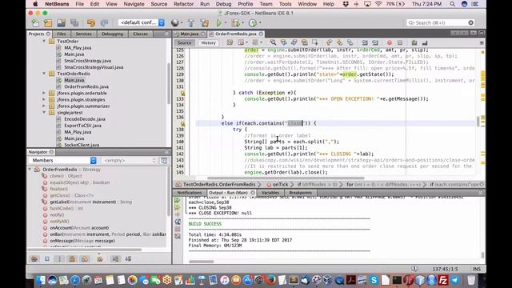Collapse the singlejartest project node

click(44, 112)
